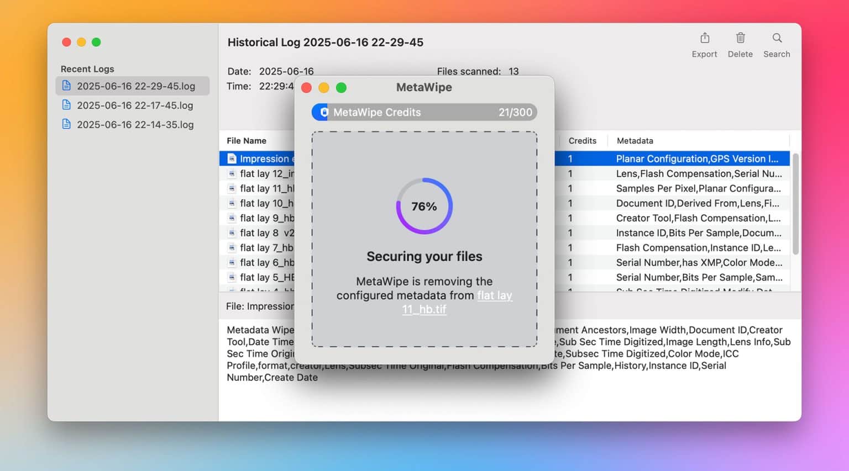Click the Export share icon in the toolbar

click(704, 38)
